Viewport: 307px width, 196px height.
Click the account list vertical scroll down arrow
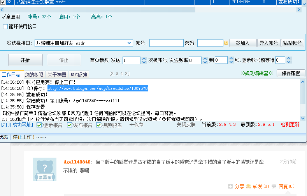(x=304, y=3)
